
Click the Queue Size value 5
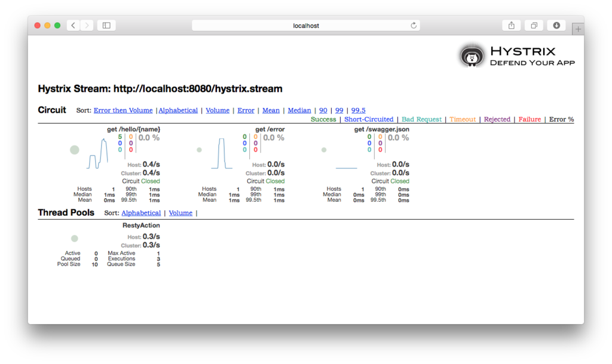point(158,264)
